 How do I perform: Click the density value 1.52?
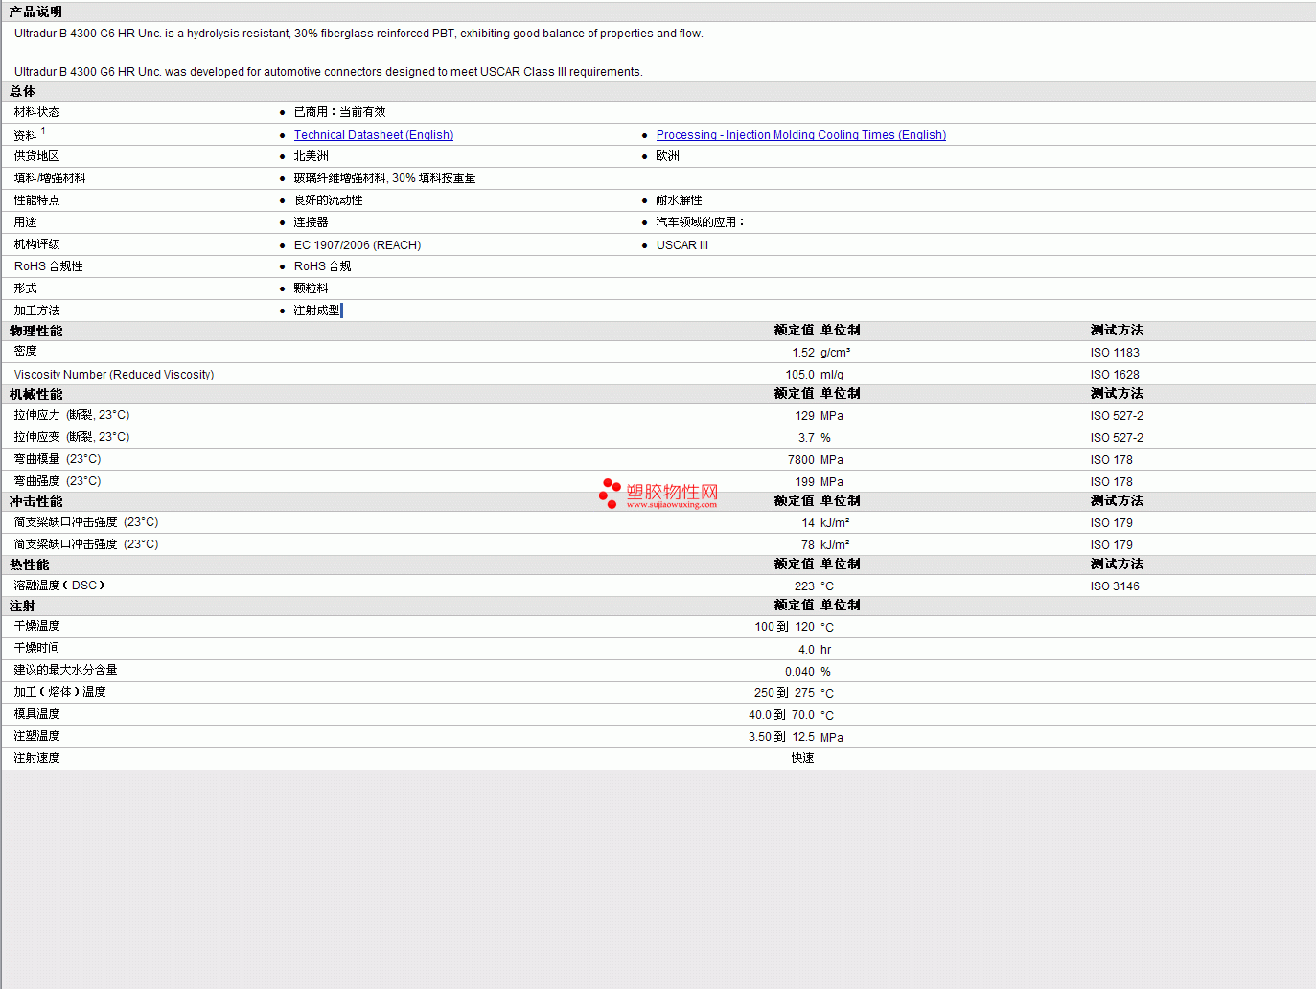tap(803, 353)
